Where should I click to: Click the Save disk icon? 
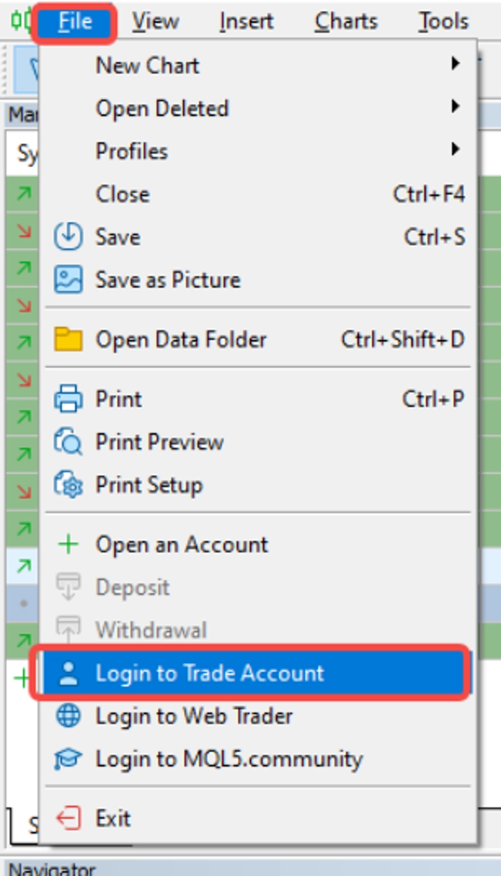pyautogui.click(x=68, y=237)
